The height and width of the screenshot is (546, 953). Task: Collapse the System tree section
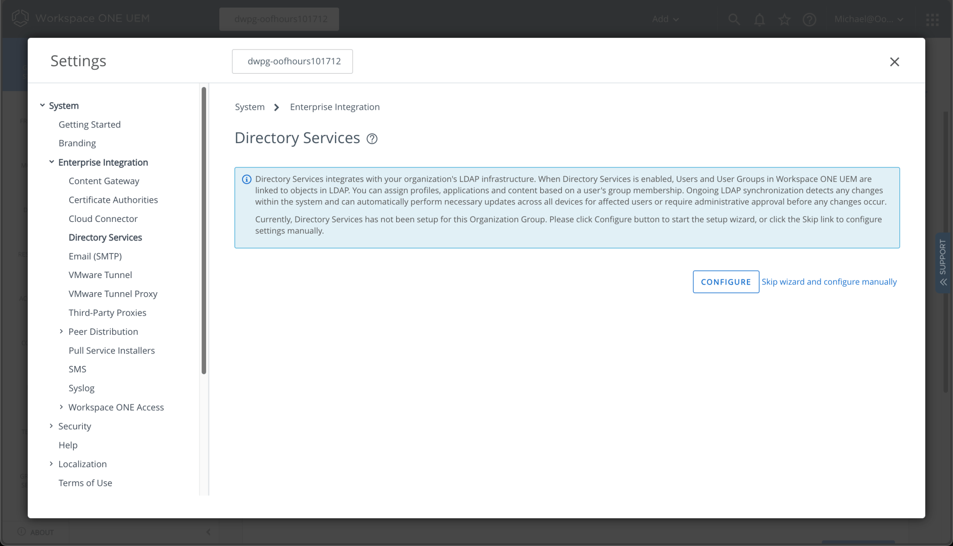[x=42, y=105]
